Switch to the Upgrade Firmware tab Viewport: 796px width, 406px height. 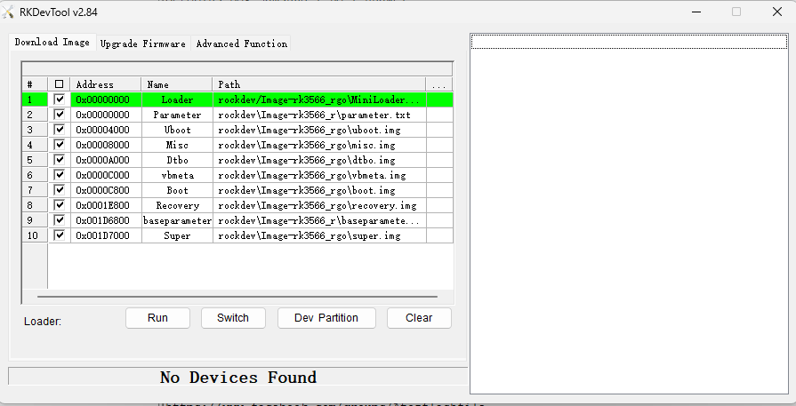click(143, 44)
